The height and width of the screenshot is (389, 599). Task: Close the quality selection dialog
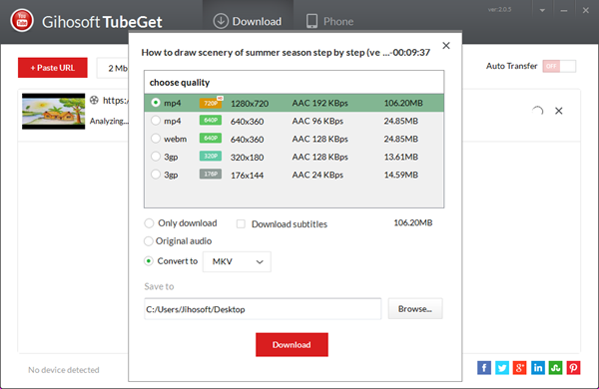pos(446,46)
